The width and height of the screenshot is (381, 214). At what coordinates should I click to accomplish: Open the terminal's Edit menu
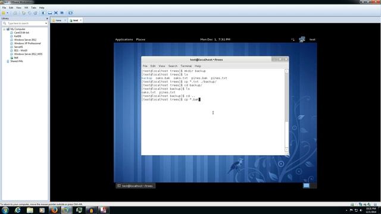(x=153, y=66)
